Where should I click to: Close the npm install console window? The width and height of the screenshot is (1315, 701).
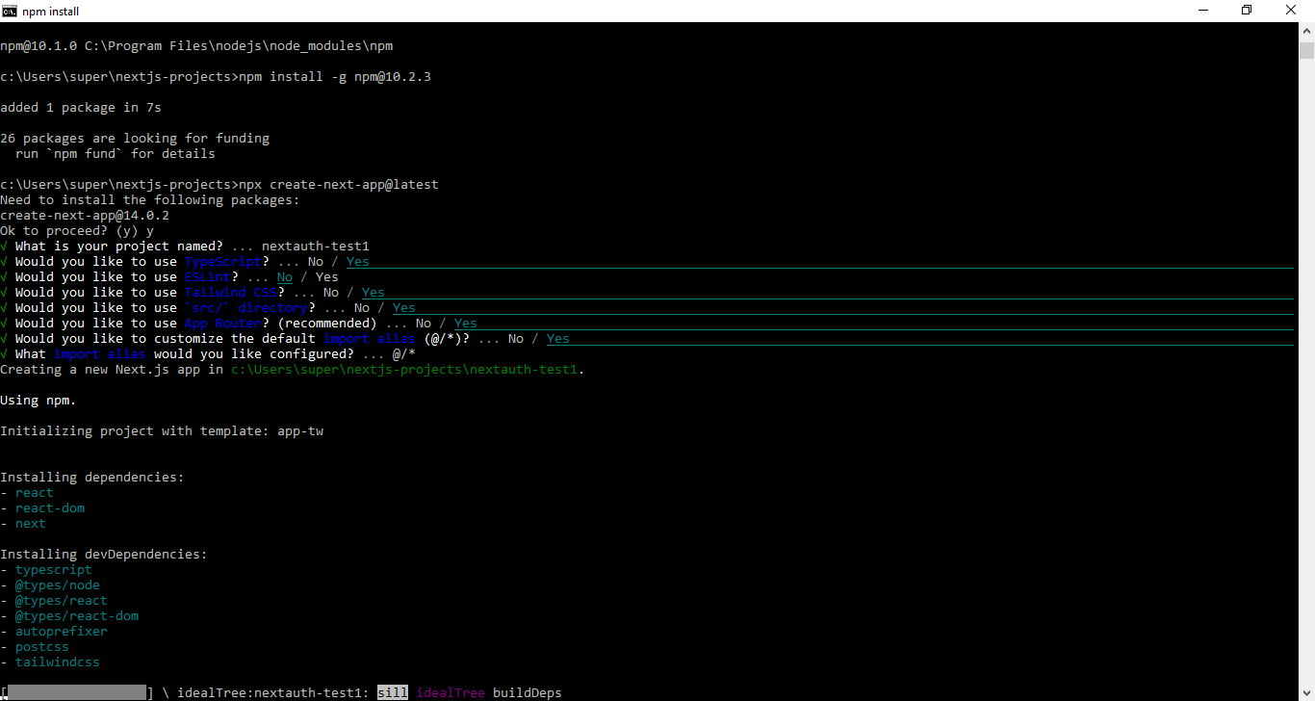click(x=1292, y=11)
